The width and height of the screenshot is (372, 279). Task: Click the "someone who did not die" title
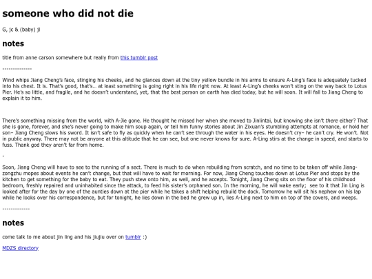click(x=68, y=14)
